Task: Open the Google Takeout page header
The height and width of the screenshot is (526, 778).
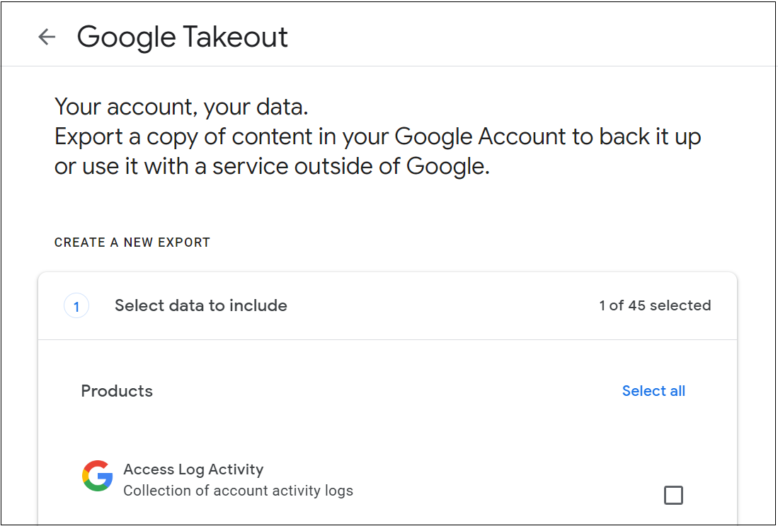Action: (x=183, y=36)
